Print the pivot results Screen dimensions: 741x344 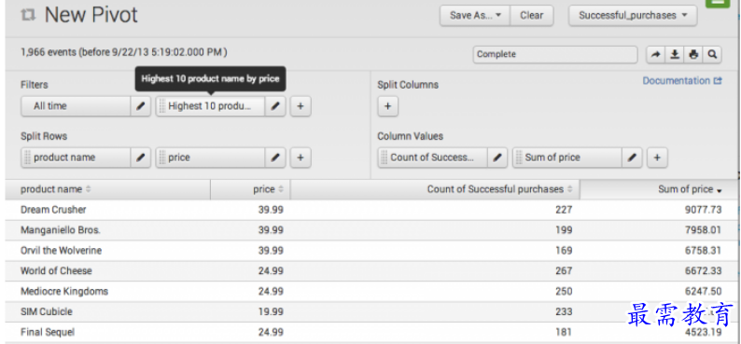click(693, 55)
